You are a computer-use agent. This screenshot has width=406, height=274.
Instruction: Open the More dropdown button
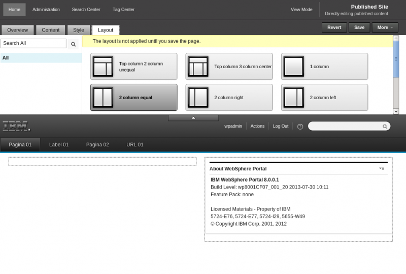[x=385, y=27]
